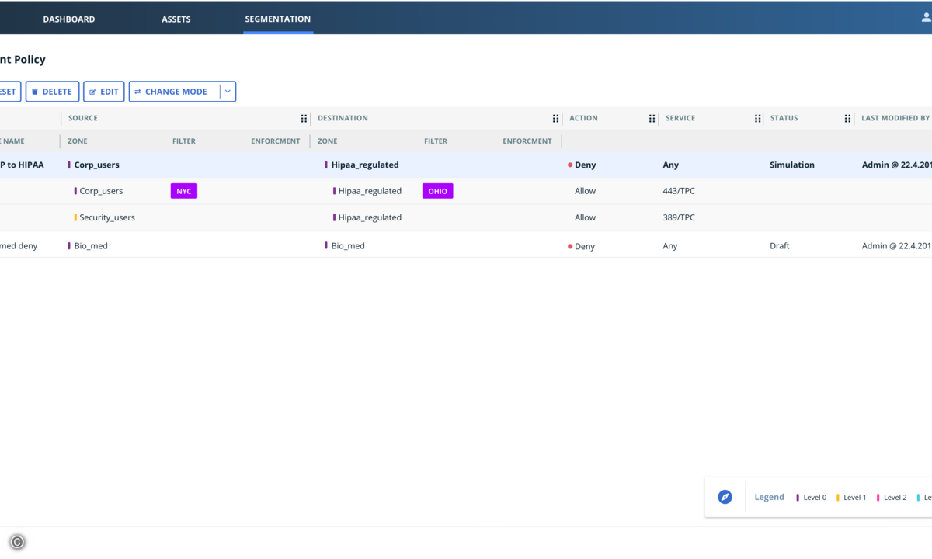Select the Segmentation tab
The height and width of the screenshot is (559, 932).
tap(278, 19)
